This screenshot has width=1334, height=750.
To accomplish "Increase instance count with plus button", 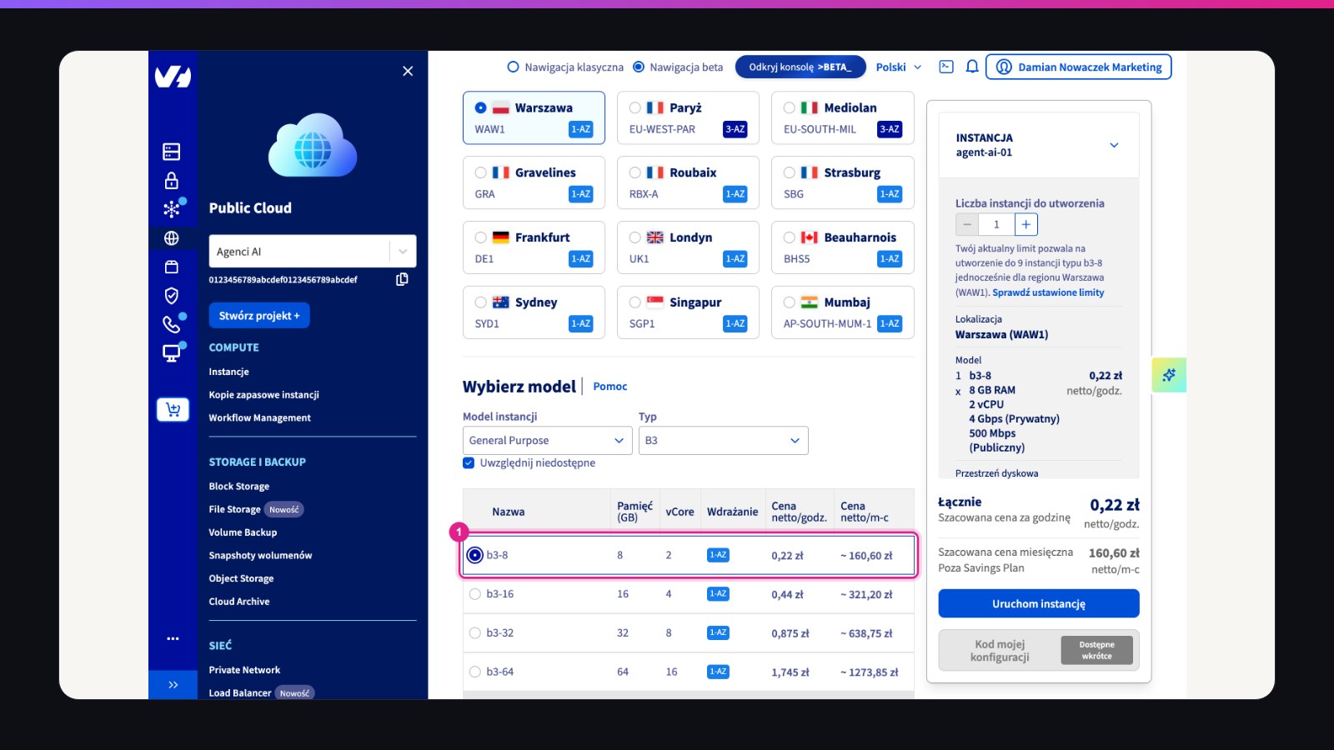I will (1026, 224).
